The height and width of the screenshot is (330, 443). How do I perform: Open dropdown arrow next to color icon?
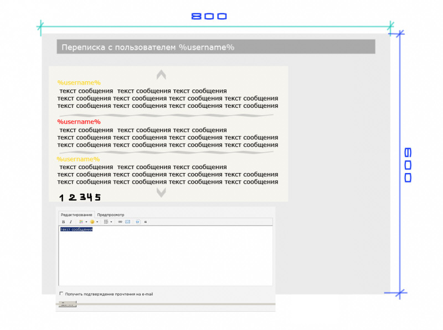tap(86, 222)
